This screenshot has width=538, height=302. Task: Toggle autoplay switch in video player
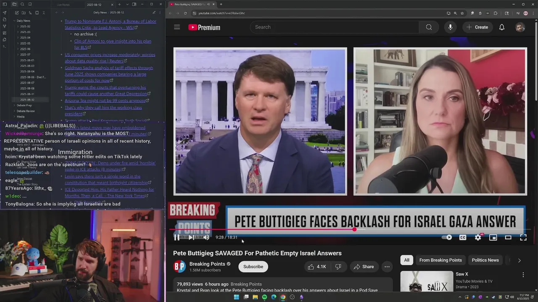[447, 237]
